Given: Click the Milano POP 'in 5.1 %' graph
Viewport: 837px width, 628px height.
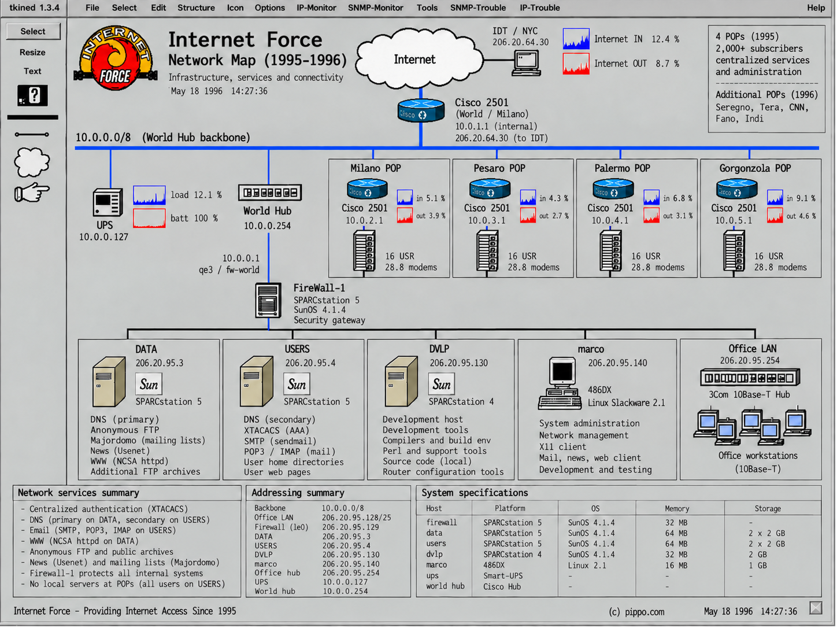Looking at the screenshot, I should (405, 197).
